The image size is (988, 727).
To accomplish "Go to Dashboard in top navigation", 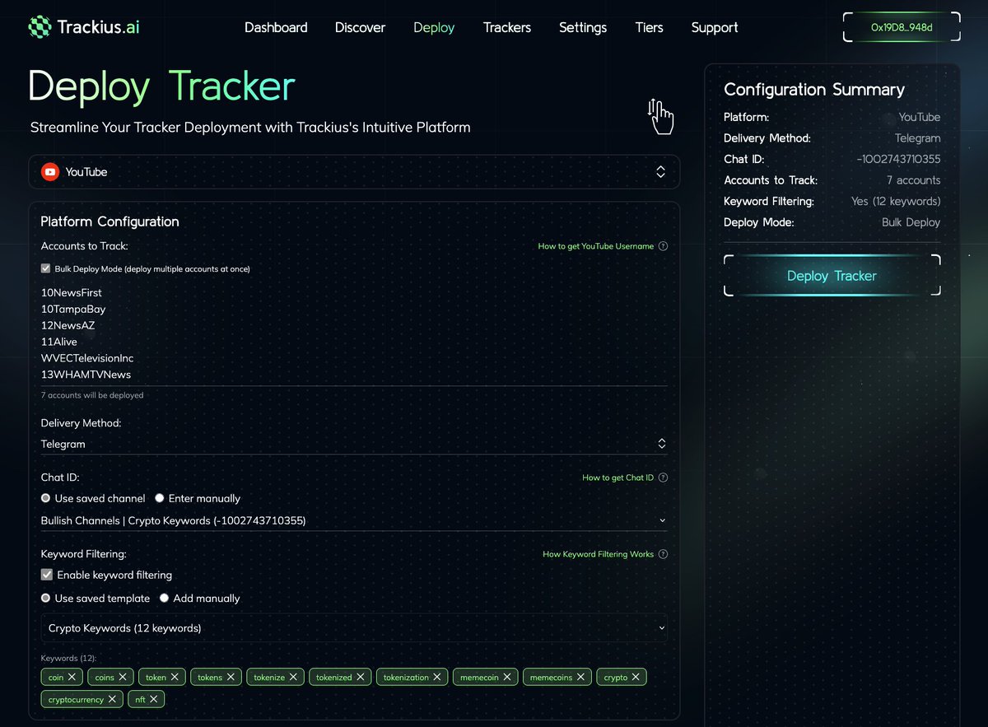I will coord(276,27).
